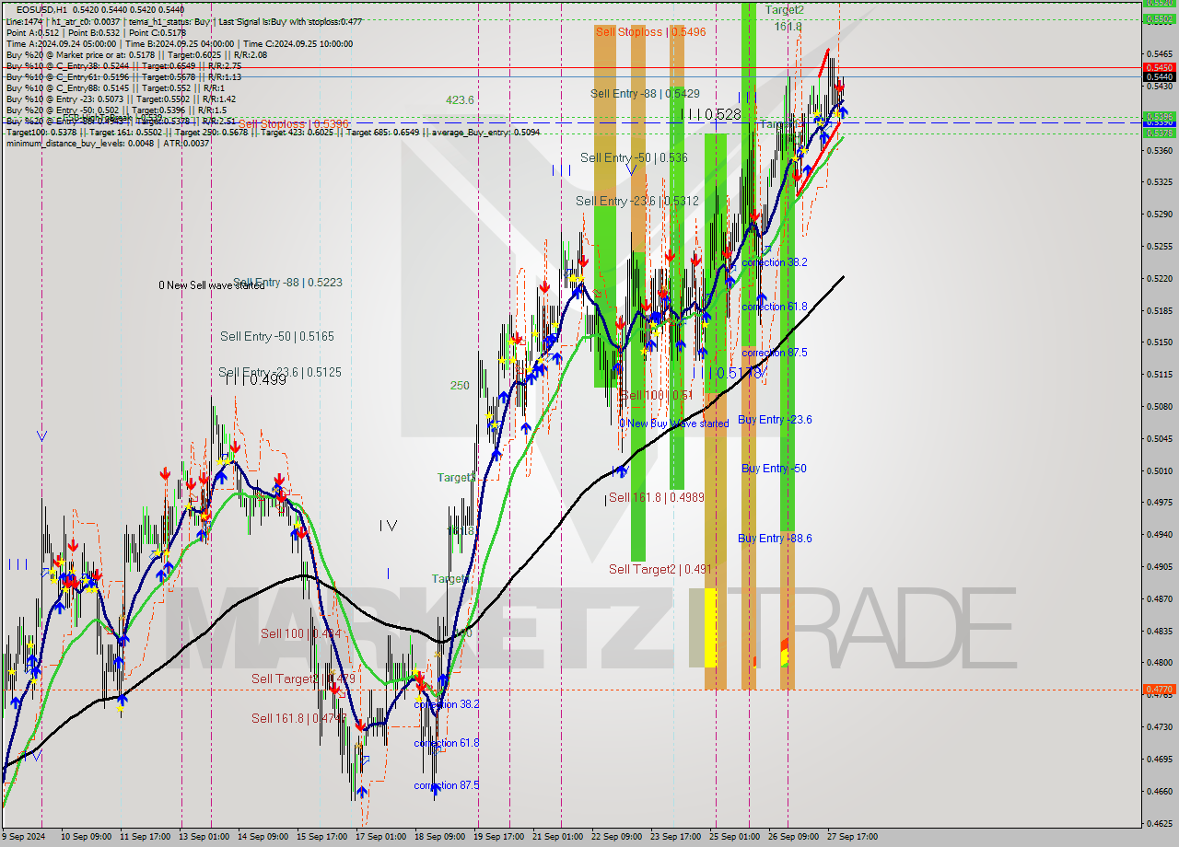
Task: Click the '22 Sep 09:00' time axis label
Action: coord(616,837)
